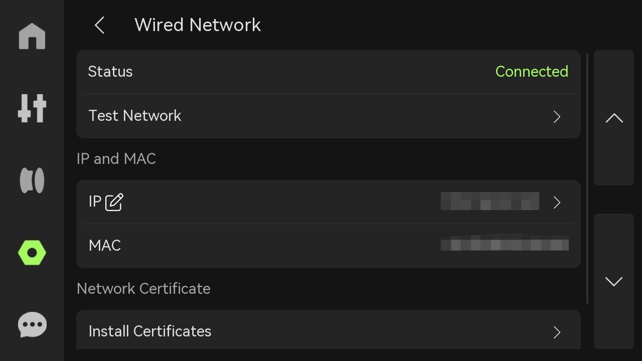Image resolution: width=642 pixels, height=361 pixels.
Task: Open the Filament spool icon in sidebar
Action: click(x=32, y=180)
